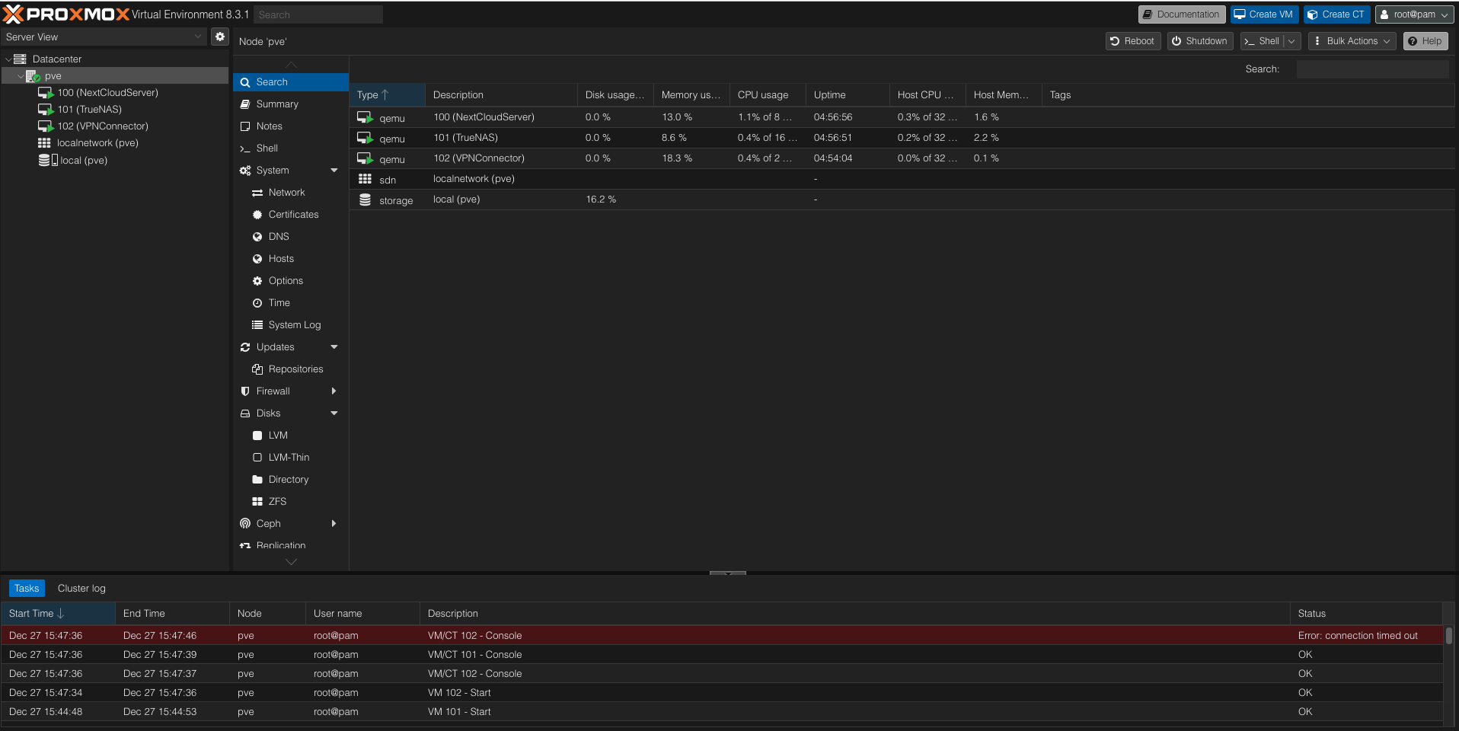The height and width of the screenshot is (731, 1459).
Task: Click the 102 (VPNConnector) VM icon in tree
Action: coord(46,126)
